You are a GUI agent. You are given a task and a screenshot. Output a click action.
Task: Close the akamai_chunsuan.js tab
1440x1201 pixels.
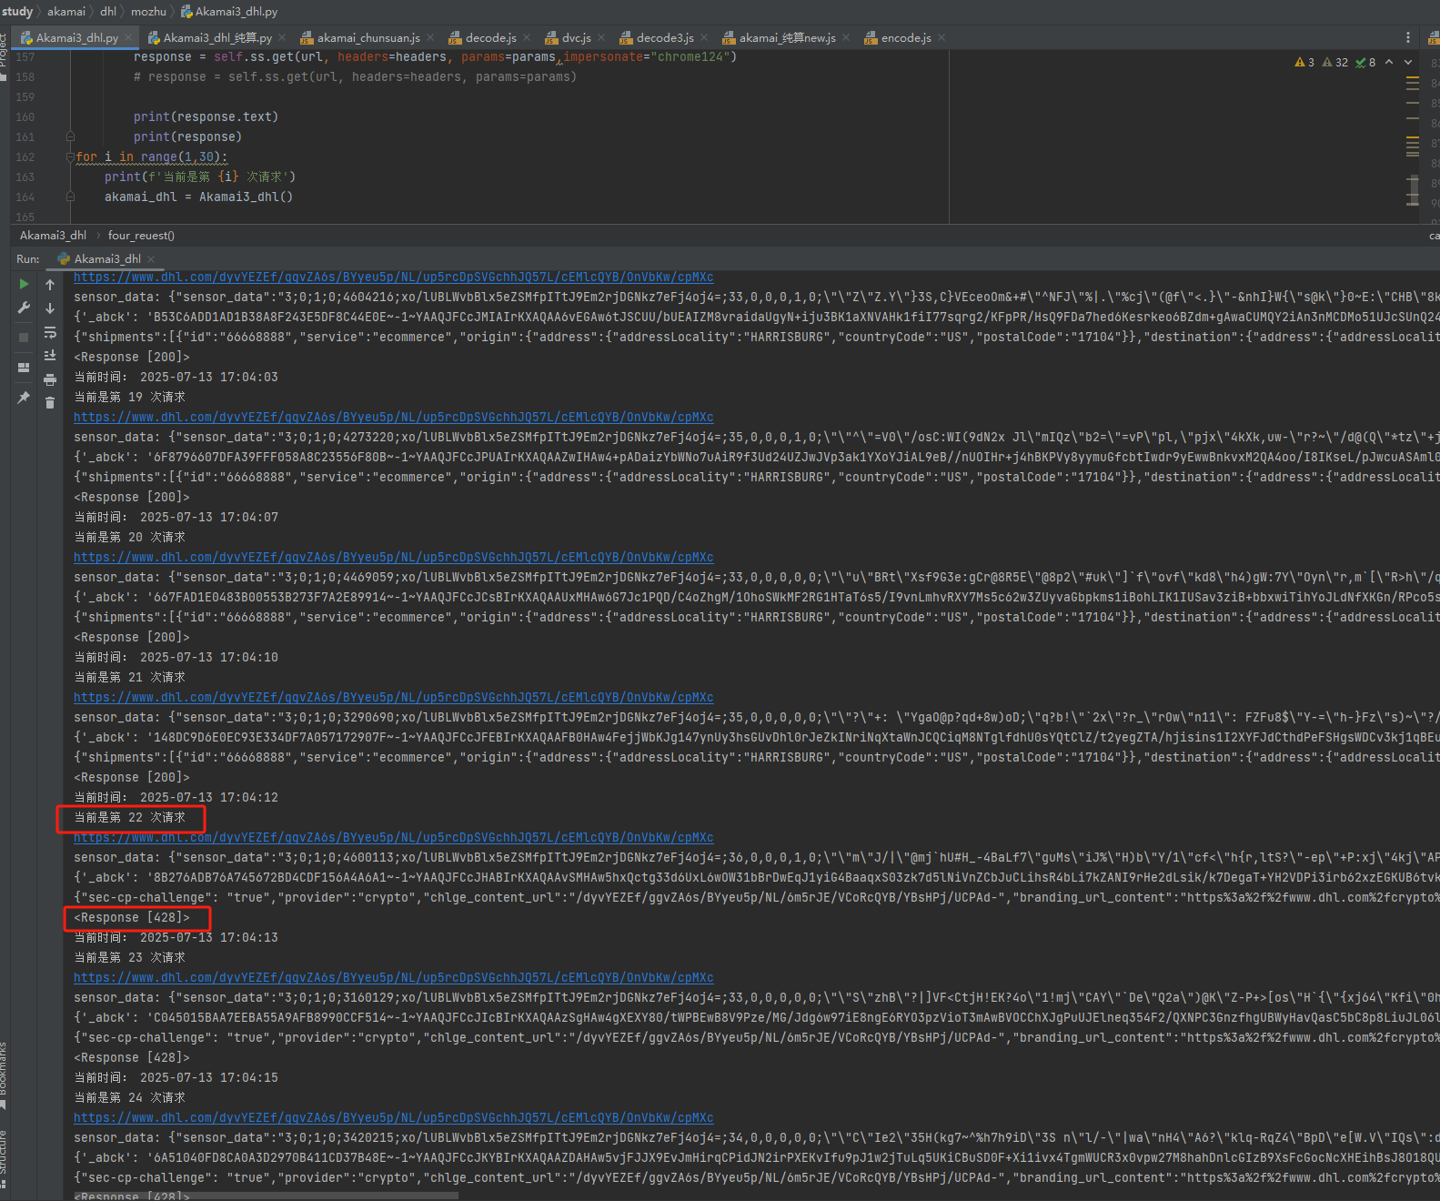[x=430, y=37]
